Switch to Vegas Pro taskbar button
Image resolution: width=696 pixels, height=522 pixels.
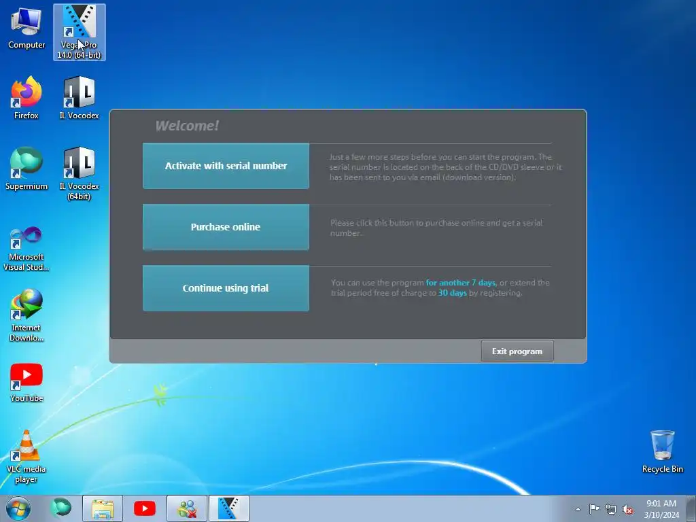pos(228,508)
